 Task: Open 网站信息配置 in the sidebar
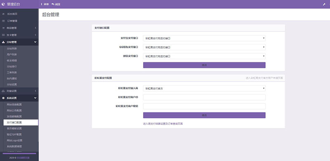14,105
